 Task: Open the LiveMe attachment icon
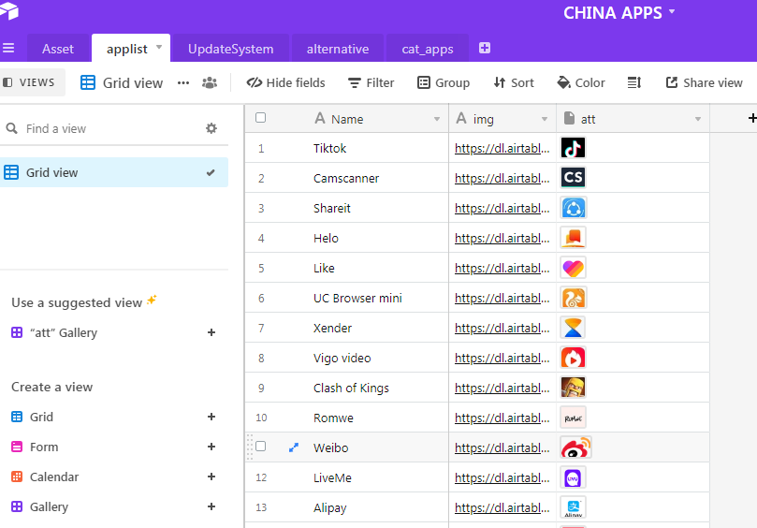tap(573, 477)
